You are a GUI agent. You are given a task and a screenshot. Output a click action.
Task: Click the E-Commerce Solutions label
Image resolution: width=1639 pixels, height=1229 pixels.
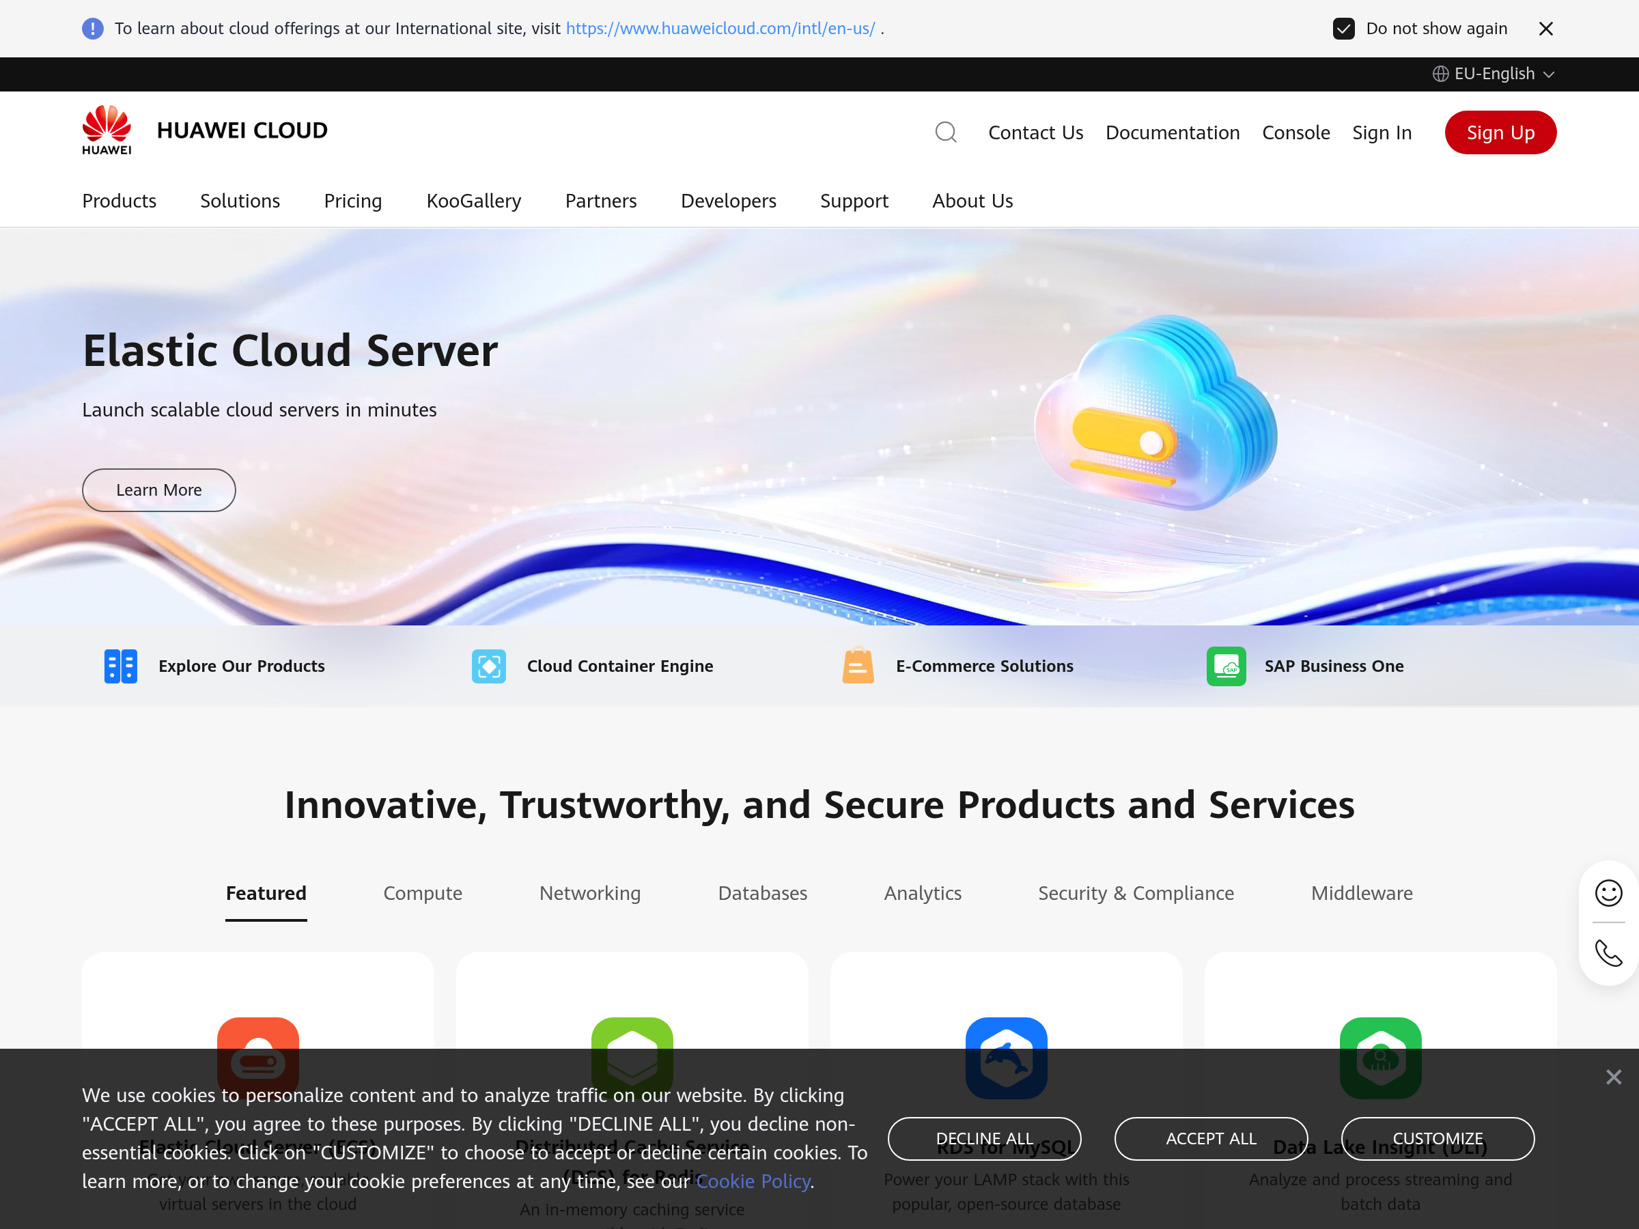pos(985,666)
